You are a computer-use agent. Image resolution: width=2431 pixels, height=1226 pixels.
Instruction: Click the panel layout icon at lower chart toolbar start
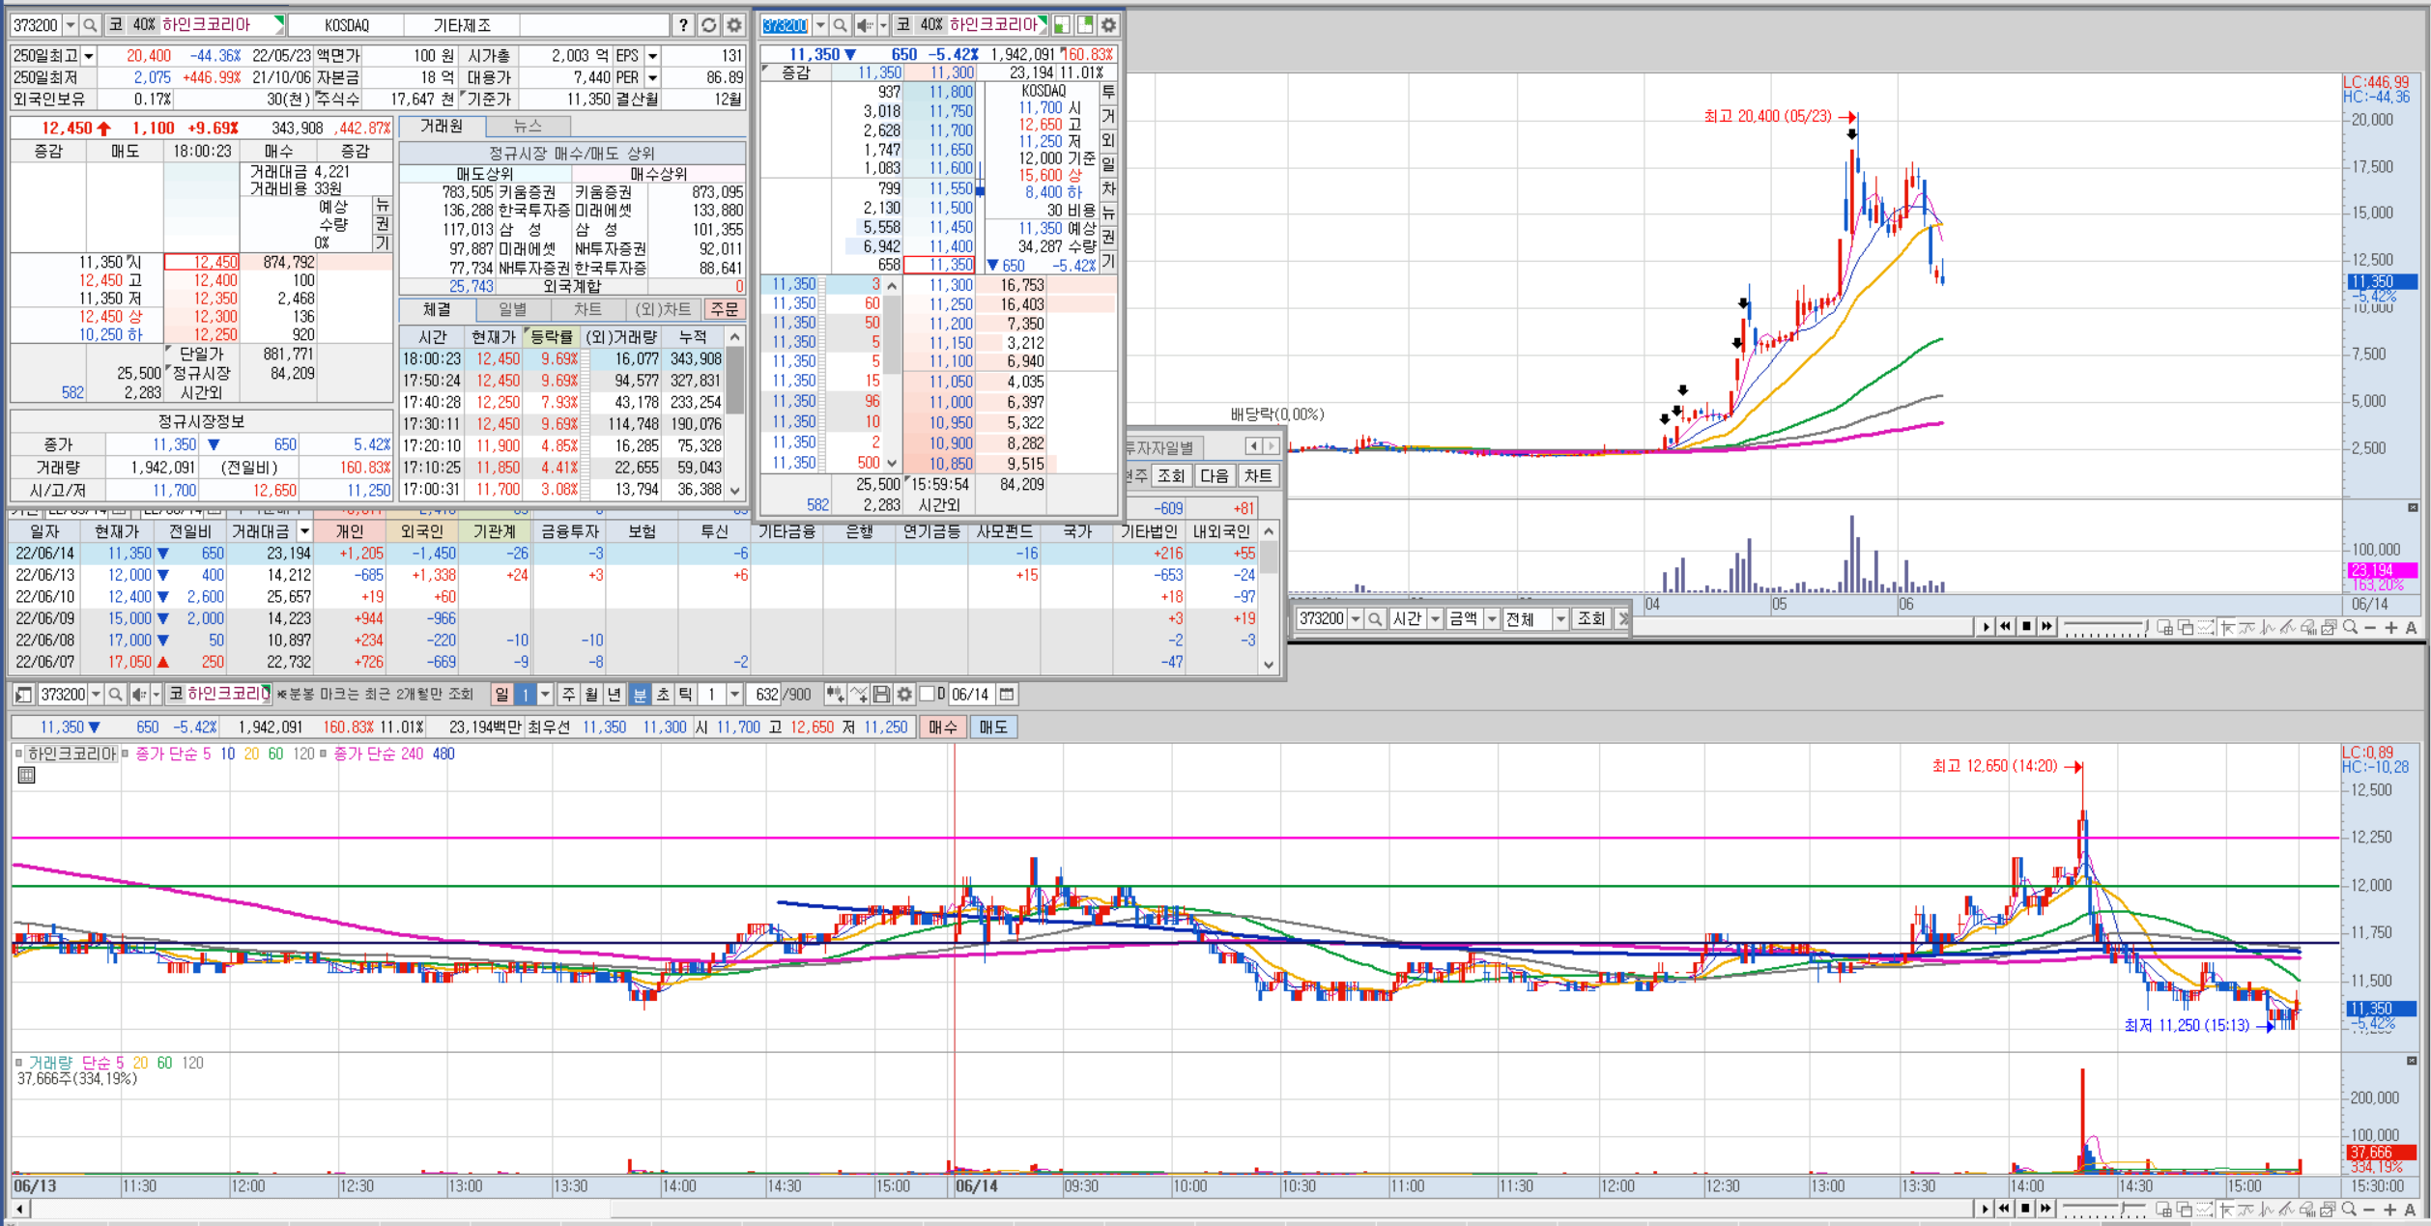(x=23, y=694)
